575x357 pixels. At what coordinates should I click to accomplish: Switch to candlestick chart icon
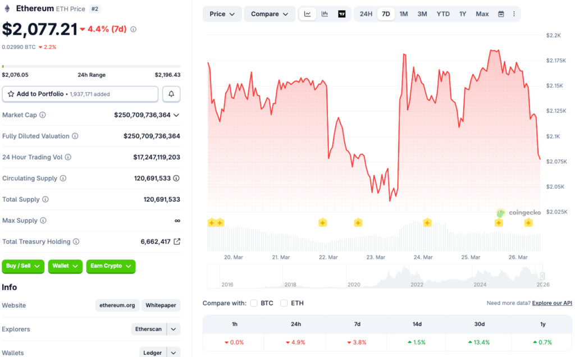(x=325, y=14)
